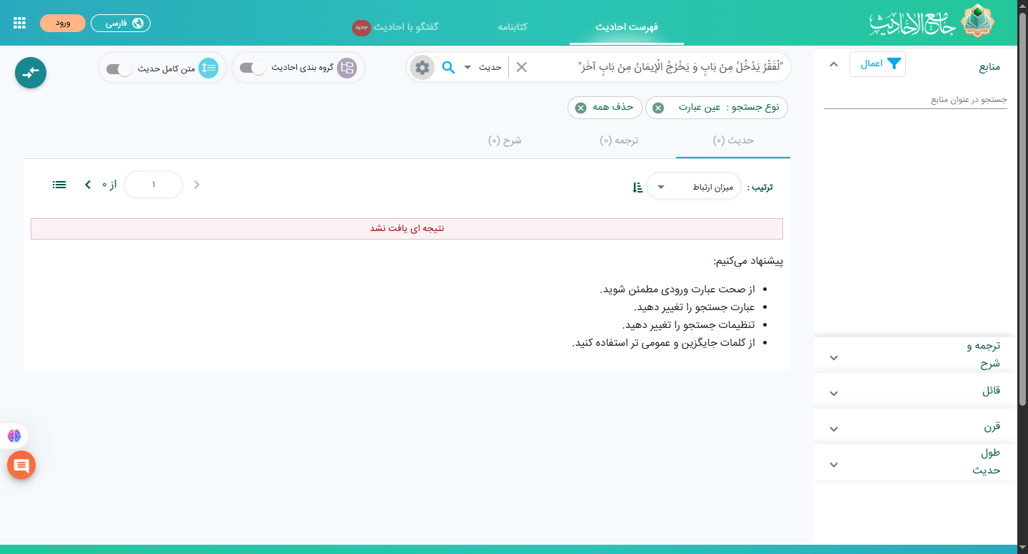Image resolution: width=1028 pixels, height=554 pixels.
Task: Clear the search text with X icon
Action: (522, 67)
